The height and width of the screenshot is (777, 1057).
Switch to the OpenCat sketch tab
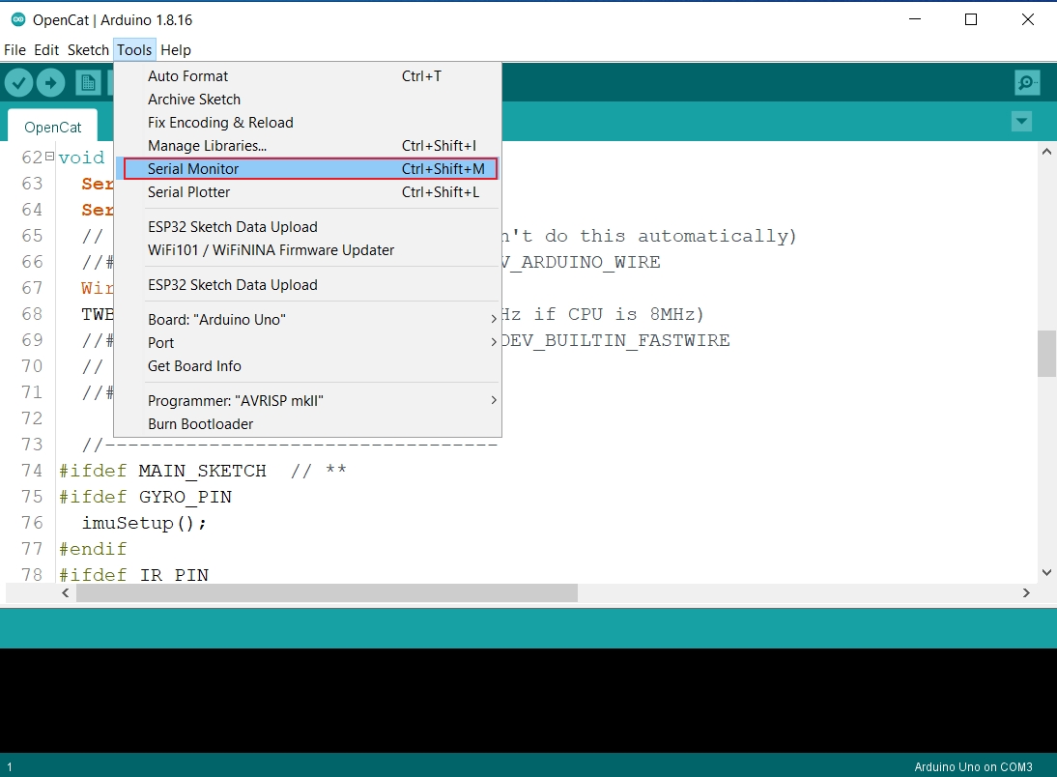pos(53,128)
